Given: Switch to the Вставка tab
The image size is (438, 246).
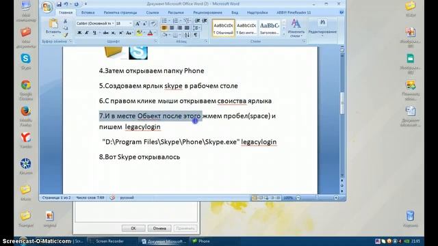Looking at the screenshot, I should [x=88, y=12].
